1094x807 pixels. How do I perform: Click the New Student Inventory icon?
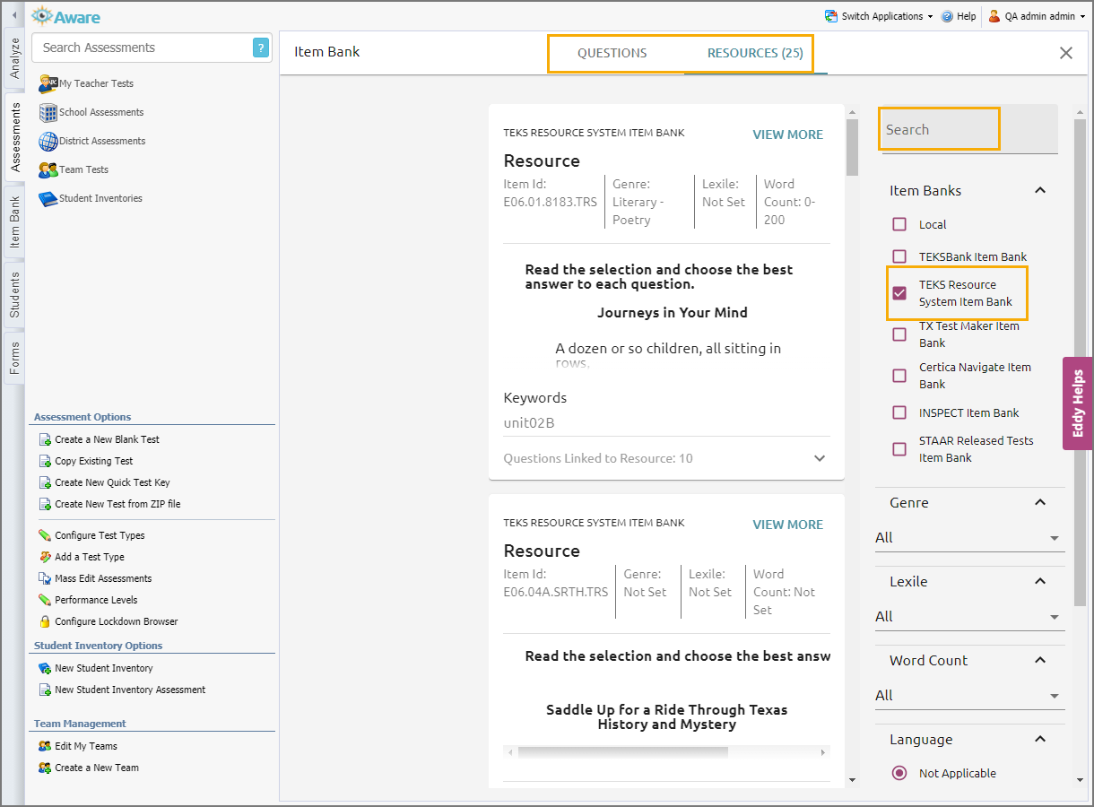pos(45,668)
